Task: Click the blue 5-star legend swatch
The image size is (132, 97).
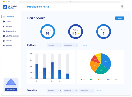Action: click(x=82, y=80)
